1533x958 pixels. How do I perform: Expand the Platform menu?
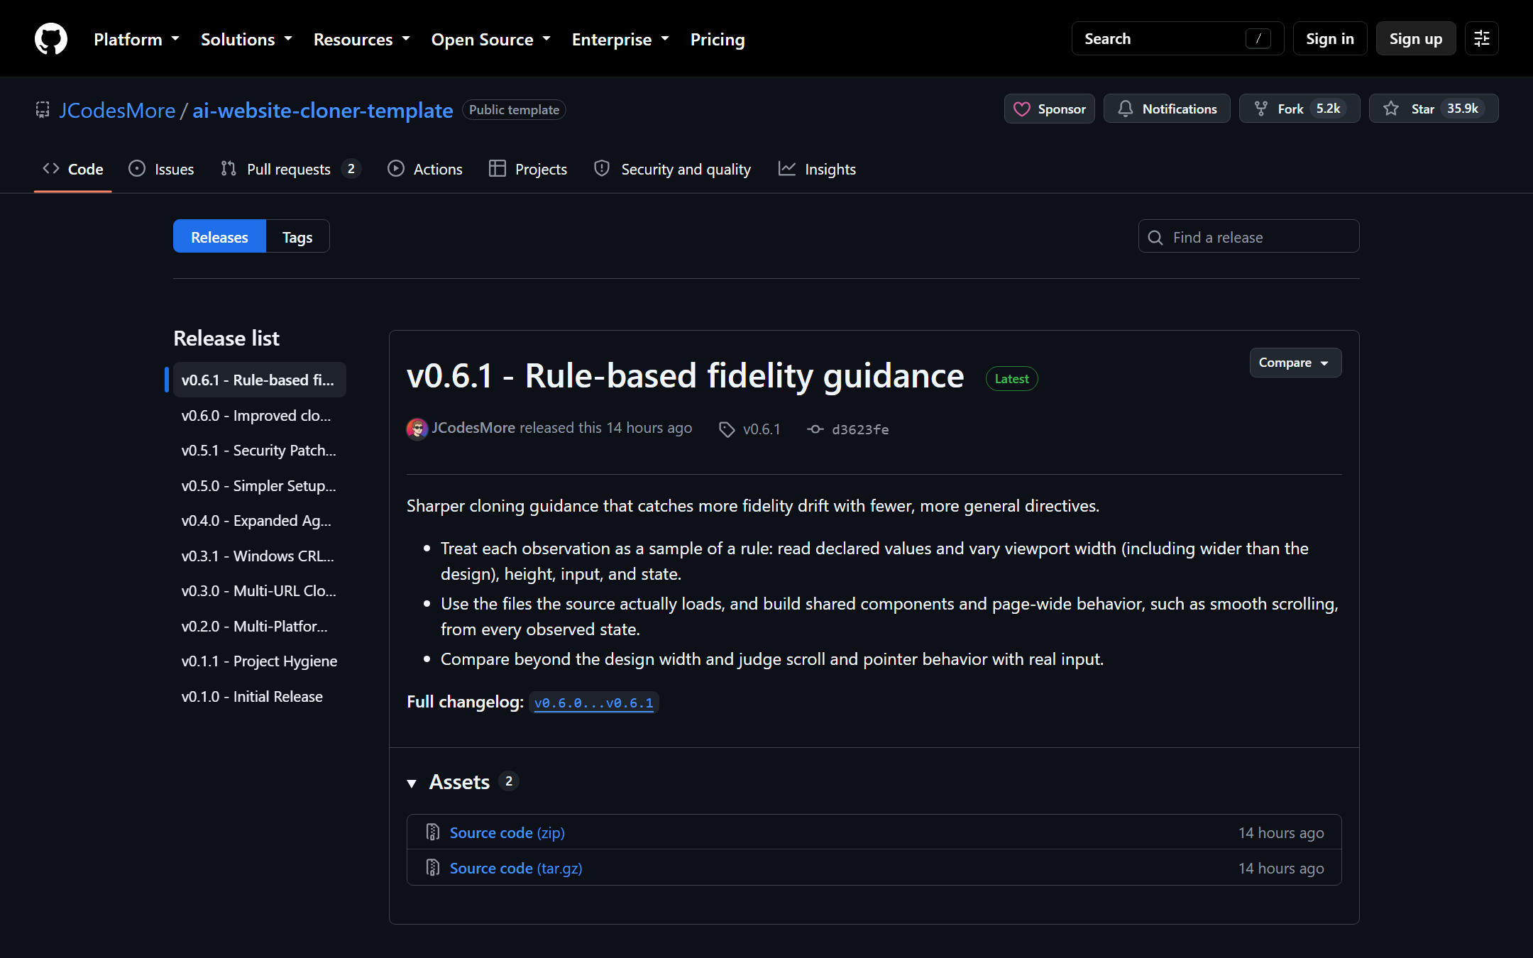coord(136,39)
